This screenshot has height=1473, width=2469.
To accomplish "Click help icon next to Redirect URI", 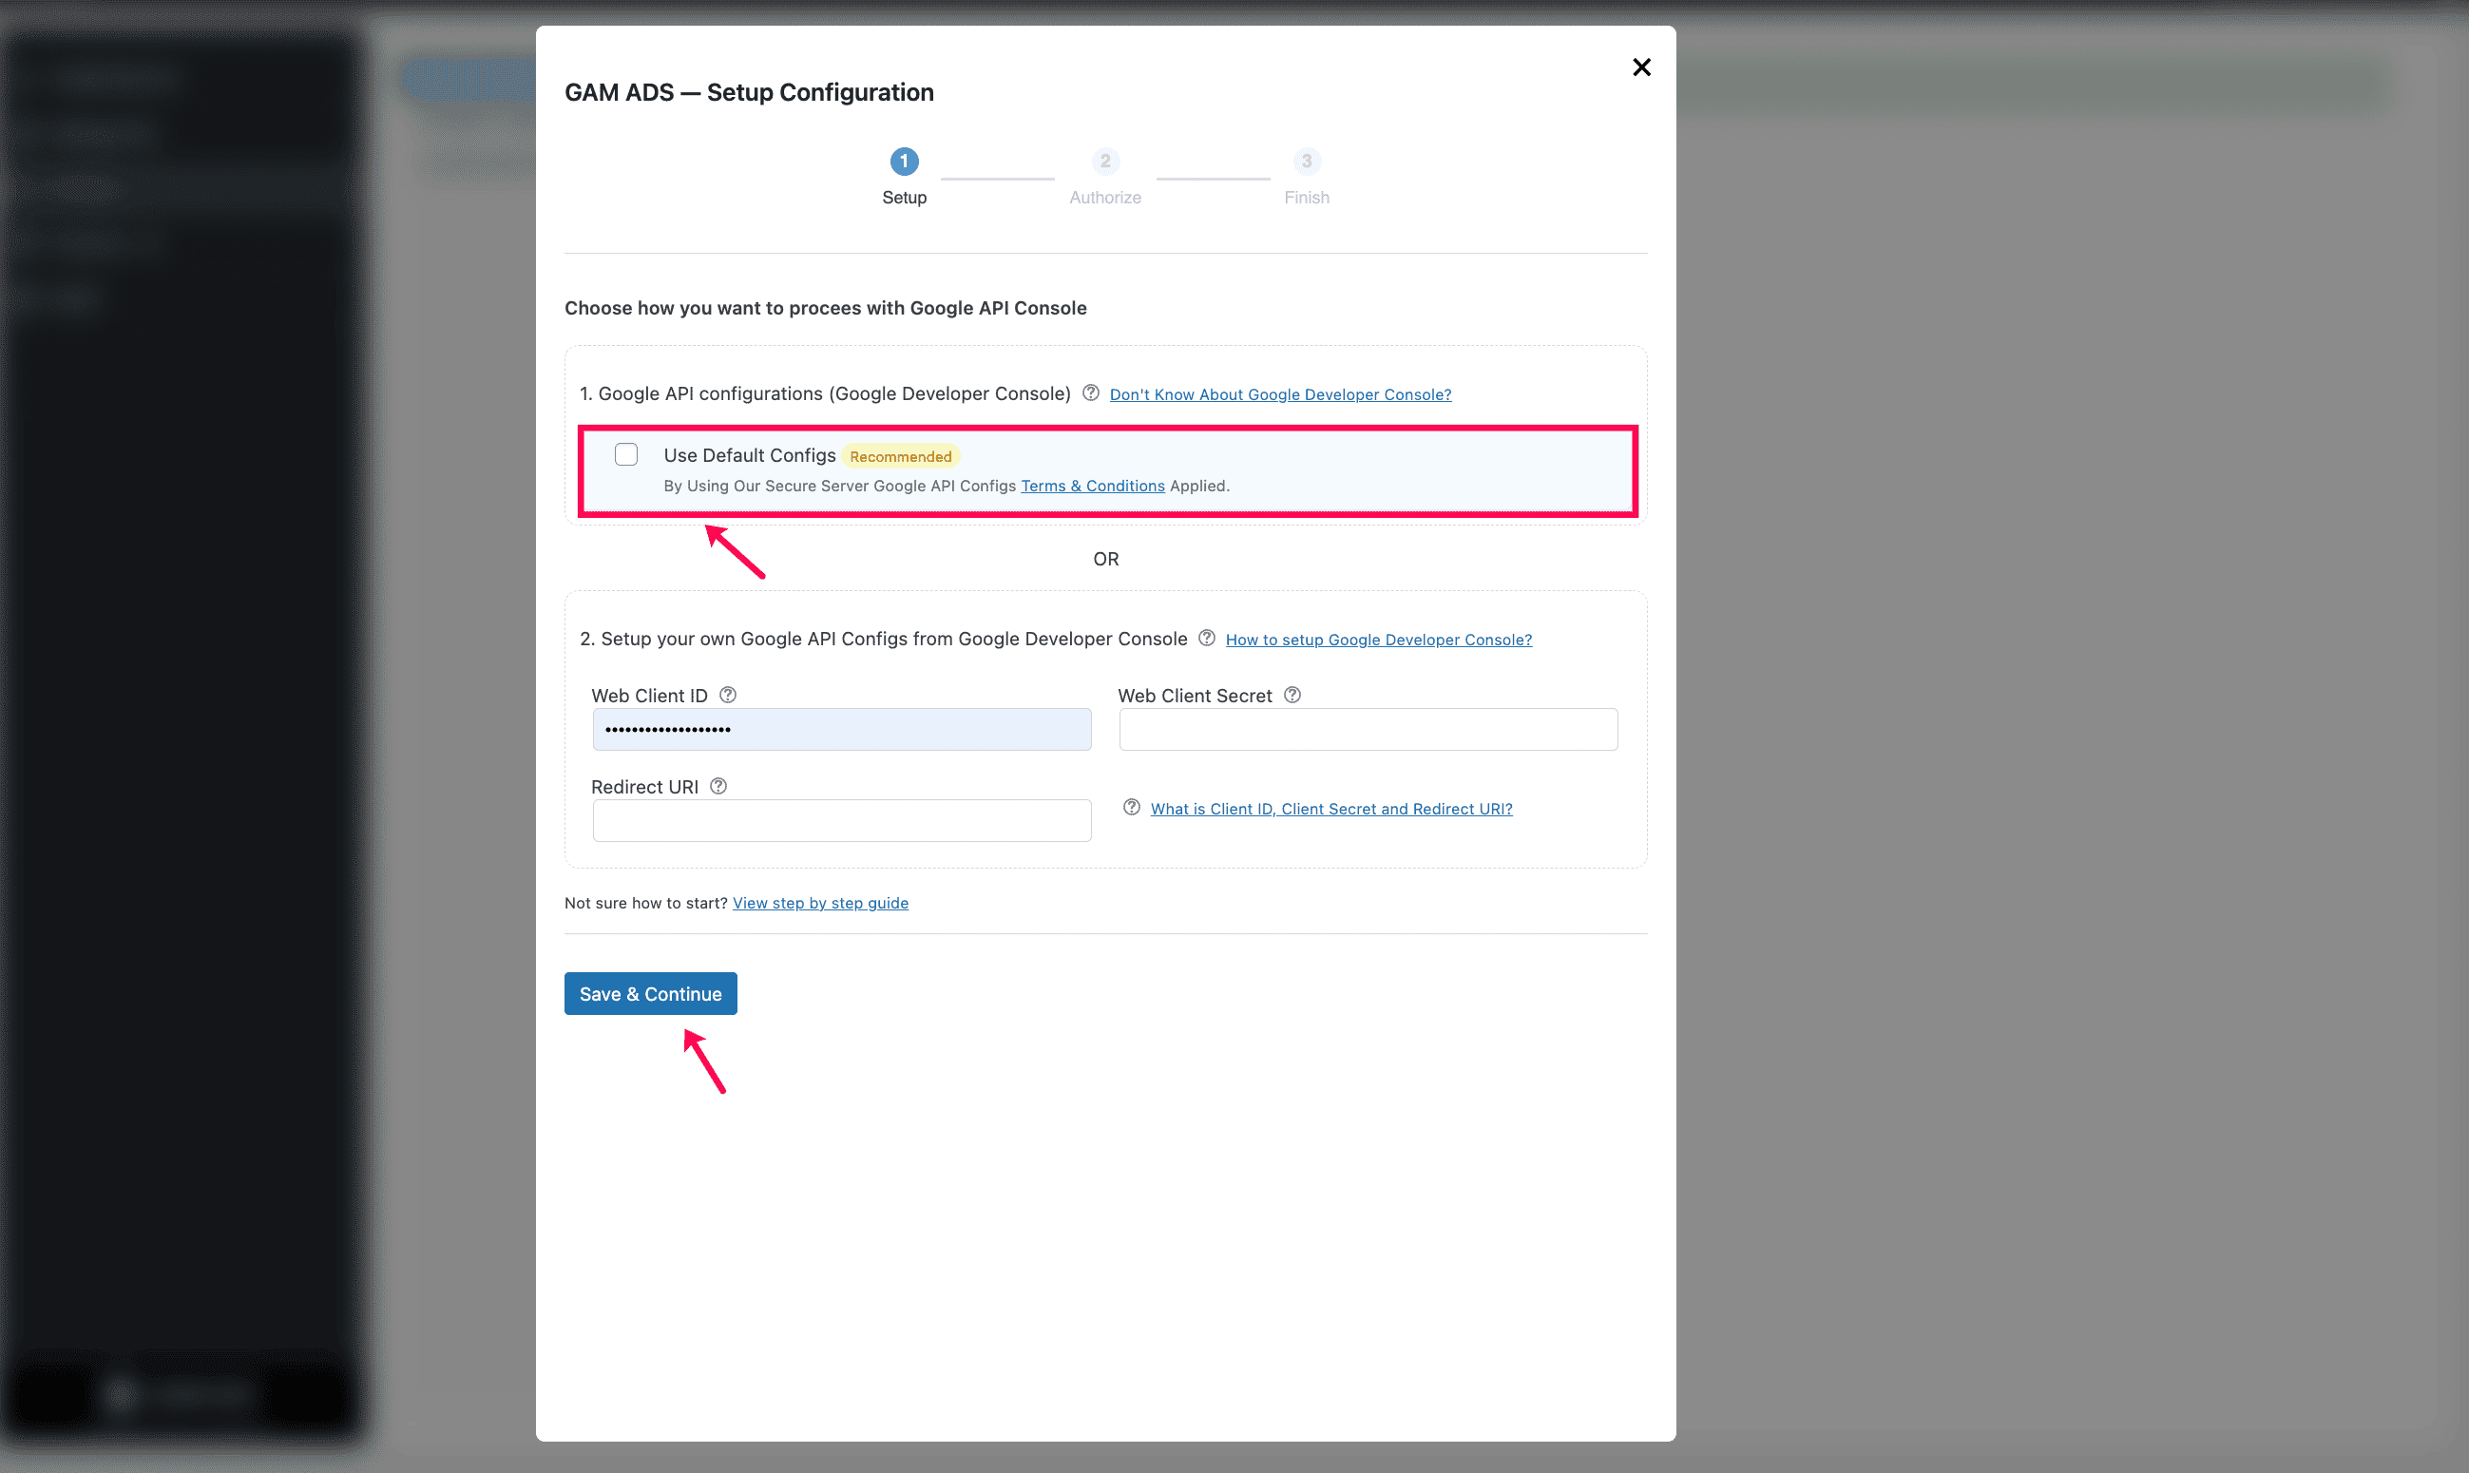I will [x=718, y=786].
